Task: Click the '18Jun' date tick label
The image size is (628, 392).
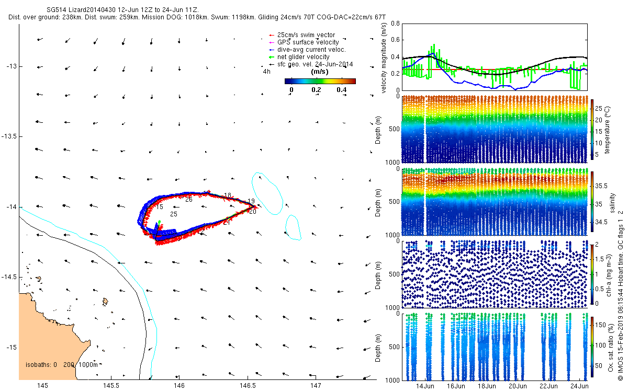Action: pyautogui.click(x=487, y=386)
